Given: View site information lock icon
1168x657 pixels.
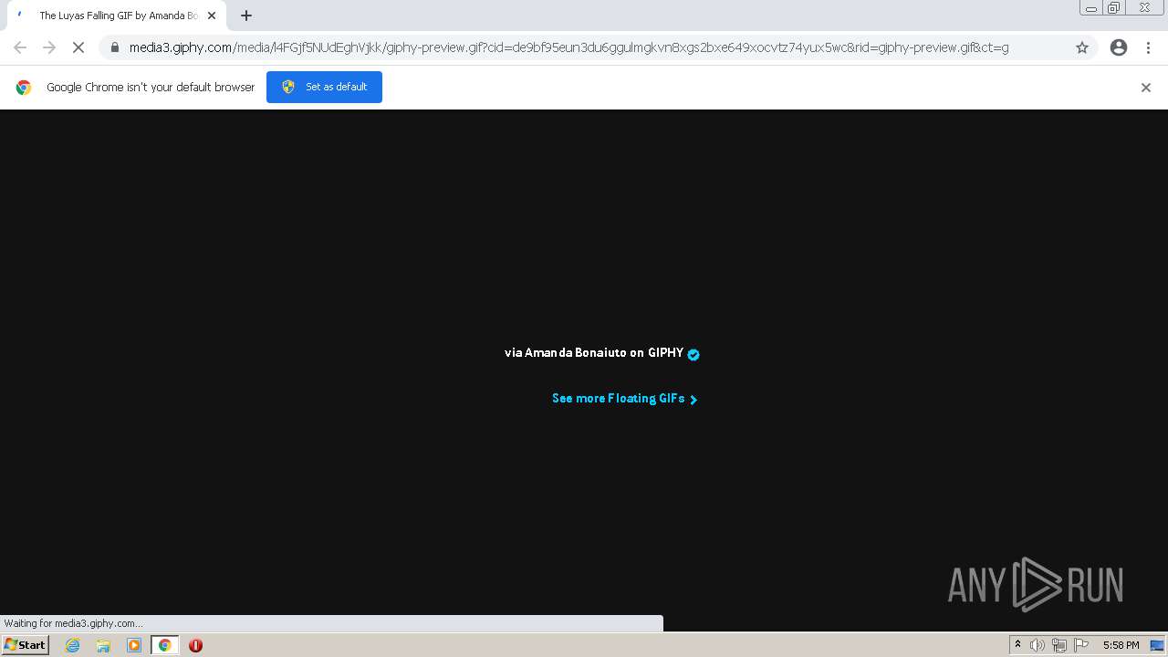Looking at the screenshot, I should click(x=114, y=47).
